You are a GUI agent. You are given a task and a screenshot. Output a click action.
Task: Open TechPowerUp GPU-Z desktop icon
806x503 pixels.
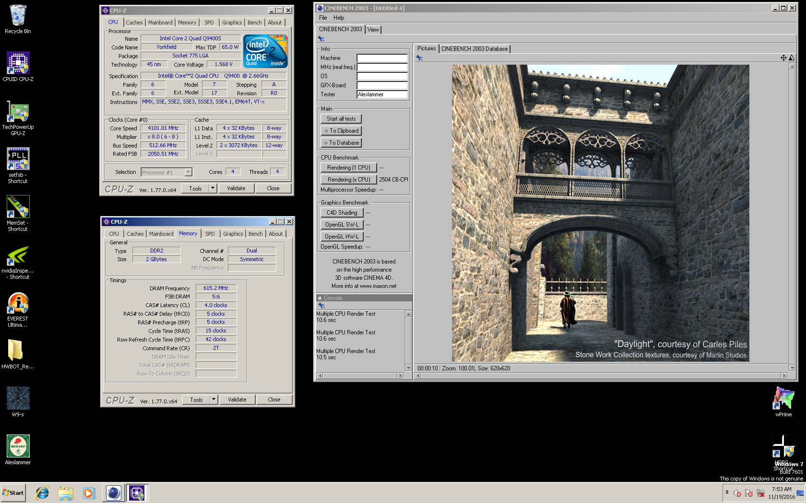pos(18,117)
